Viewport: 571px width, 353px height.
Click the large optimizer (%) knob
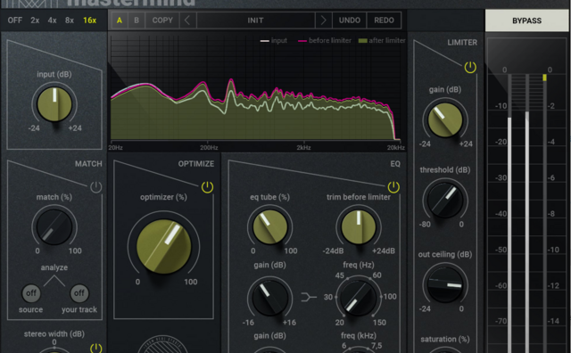point(163,246)
